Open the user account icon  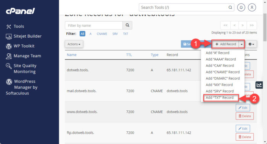252,8
